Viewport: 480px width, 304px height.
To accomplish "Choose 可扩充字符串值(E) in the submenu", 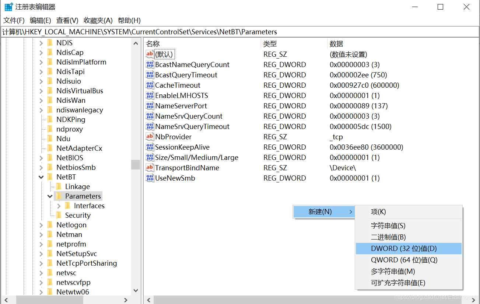I will coord(409,283).
